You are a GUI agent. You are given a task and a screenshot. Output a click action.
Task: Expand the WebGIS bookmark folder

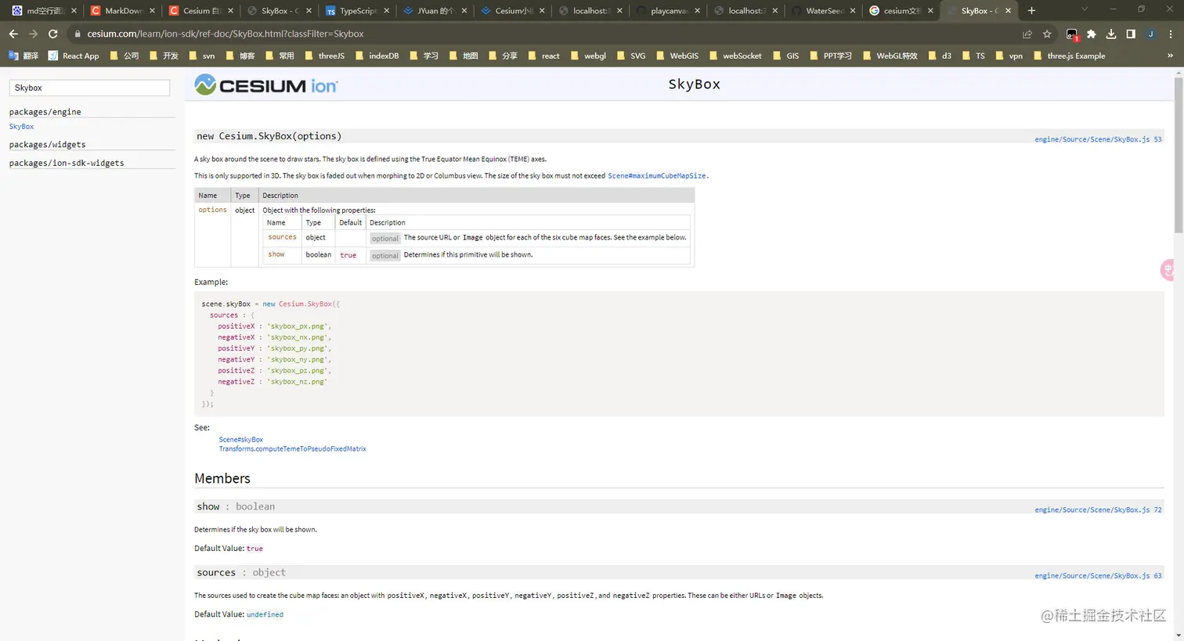[x=677, y=56]
